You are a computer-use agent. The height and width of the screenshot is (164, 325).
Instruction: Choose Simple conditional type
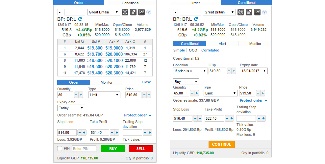click(179, 50)
